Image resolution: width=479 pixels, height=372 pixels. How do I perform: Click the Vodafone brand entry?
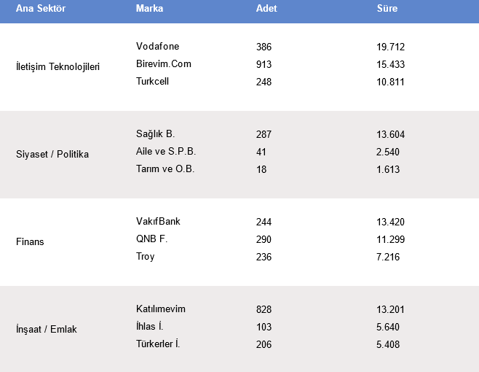(x=157, y=47)
